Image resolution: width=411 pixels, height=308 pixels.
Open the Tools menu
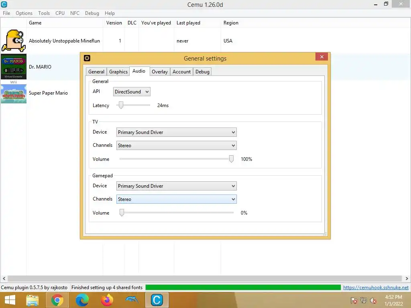(44, 13)
